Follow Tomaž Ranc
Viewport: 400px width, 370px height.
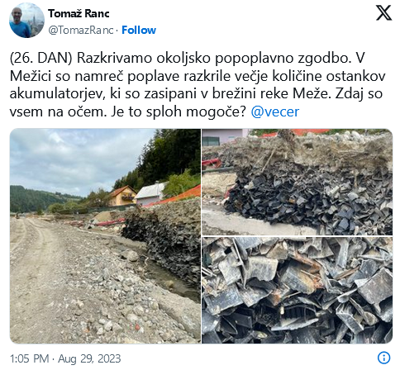(x=139, y=30)
